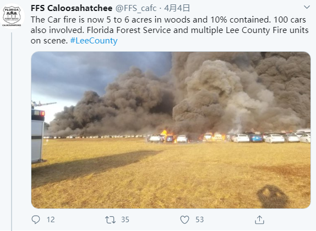Open FFS Caloosahatchee display name

pyautogui.click(x=72, y=8)
